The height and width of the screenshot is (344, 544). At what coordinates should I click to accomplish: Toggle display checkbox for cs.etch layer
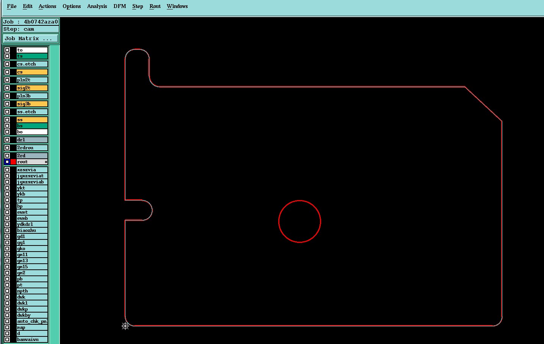click(7, 64)
